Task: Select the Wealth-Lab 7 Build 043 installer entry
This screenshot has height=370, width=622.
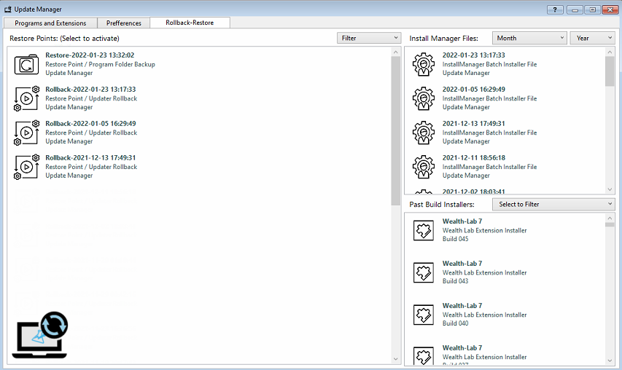Action: [x=484, y=272]
